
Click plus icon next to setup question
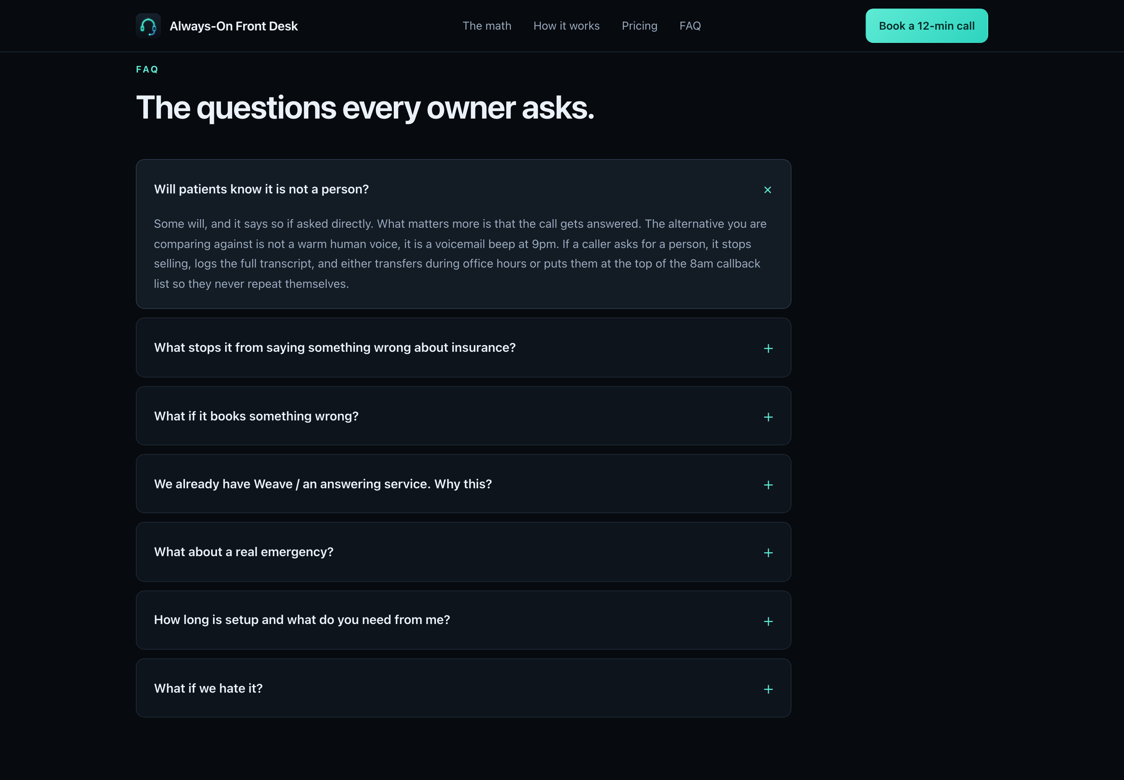click(768, 621)
